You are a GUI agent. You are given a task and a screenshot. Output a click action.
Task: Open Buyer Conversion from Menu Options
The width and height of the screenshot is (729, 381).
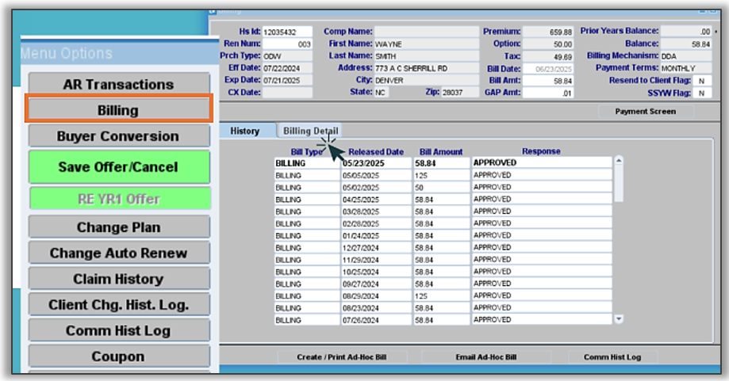point(118,136)
